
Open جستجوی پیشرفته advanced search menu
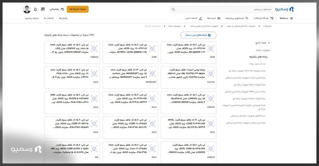[237, 18]
